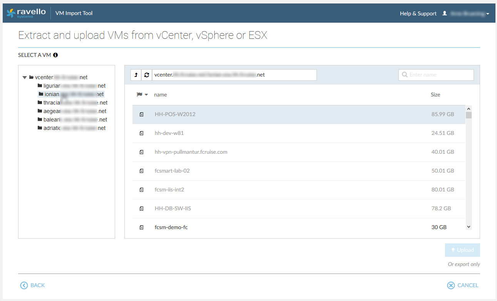Click the 30 GB size value

point(439,228)
